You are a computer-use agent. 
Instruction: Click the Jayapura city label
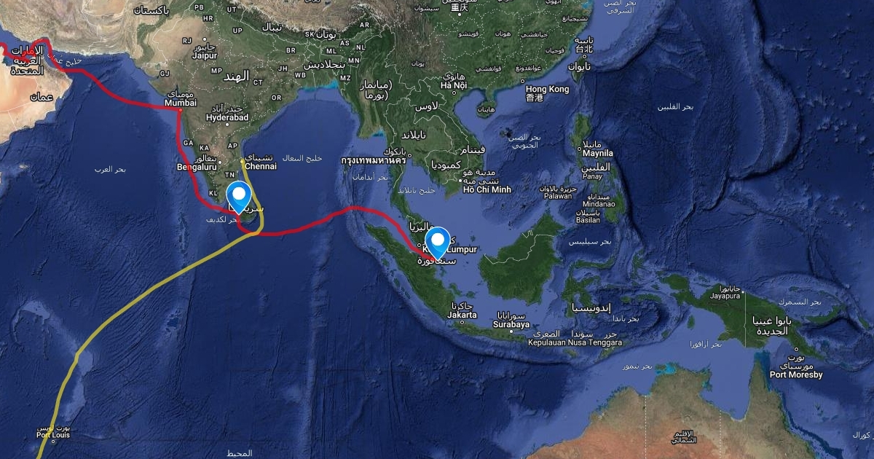point(726,296)
